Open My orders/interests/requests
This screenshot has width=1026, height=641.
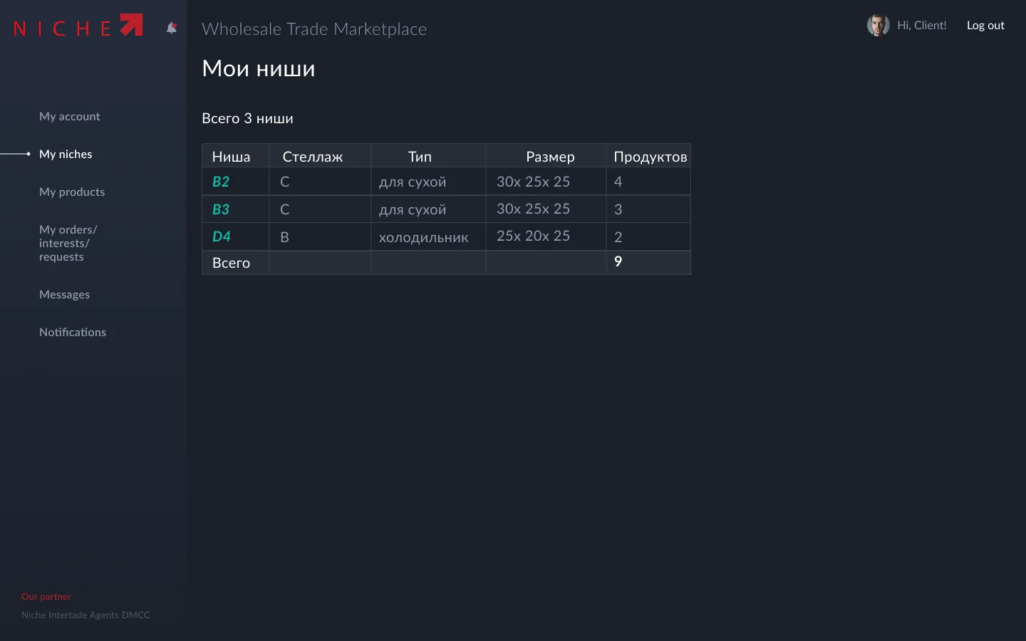click(68, 243)
